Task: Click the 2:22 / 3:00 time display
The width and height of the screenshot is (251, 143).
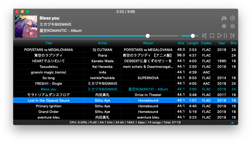Action: (125, 12)
